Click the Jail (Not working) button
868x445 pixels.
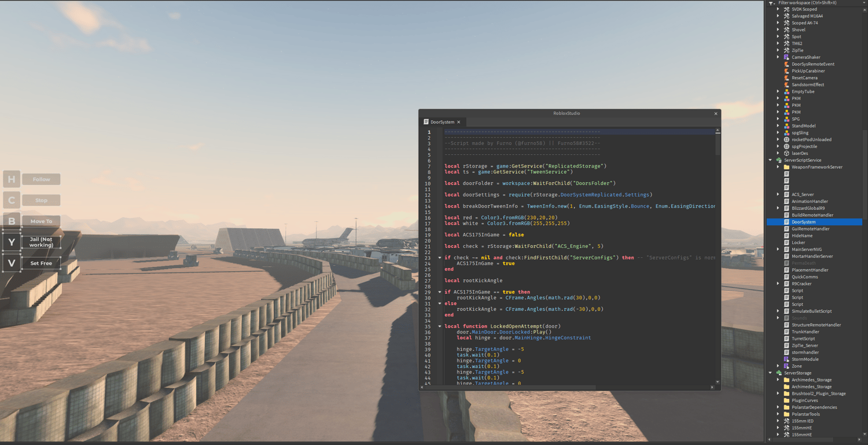pos(41,242)
